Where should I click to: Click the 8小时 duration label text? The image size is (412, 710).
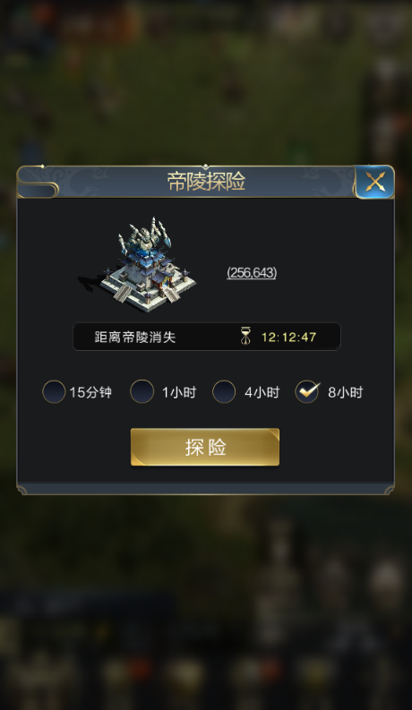[346, 392]
